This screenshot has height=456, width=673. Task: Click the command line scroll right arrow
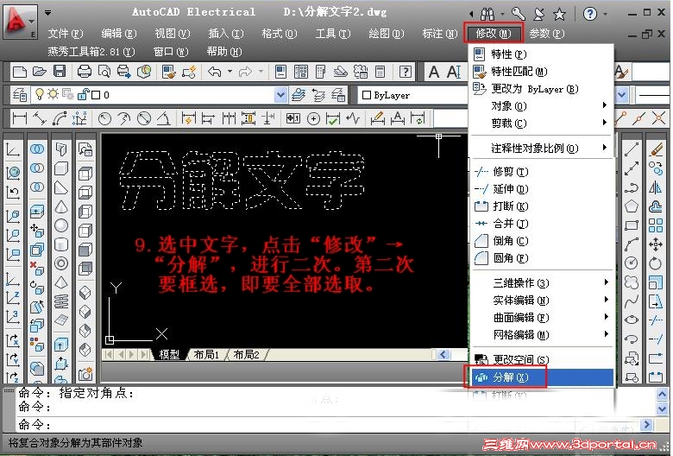coord(646,425)
